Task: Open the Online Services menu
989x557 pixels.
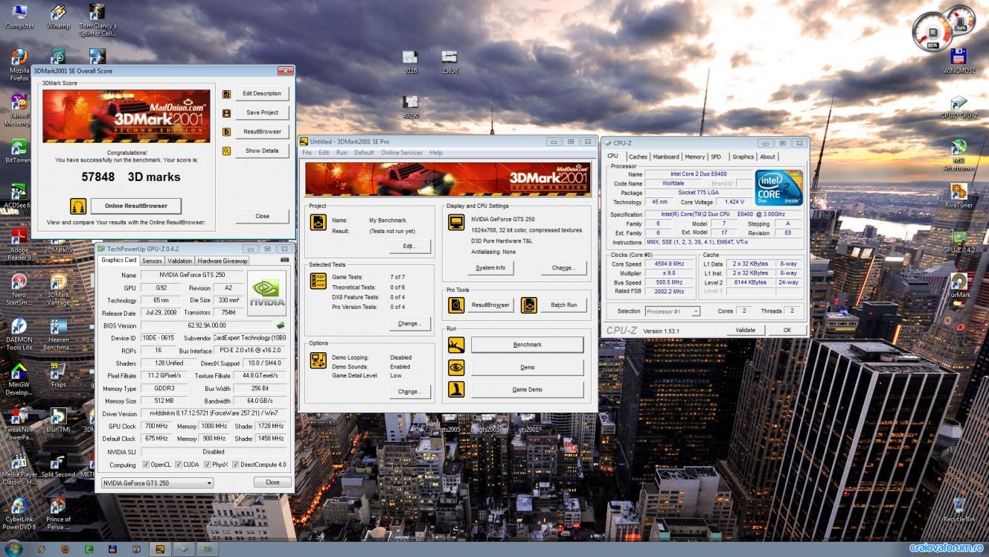Action: pos(401,153)
